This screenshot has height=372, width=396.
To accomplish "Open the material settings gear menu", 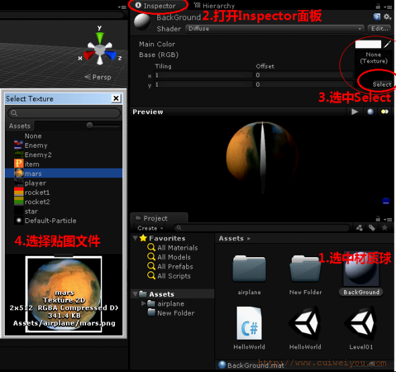I will 387,17.
